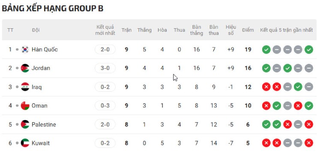Click Iraq's first red loss icon
The image size is (317, 156).
pyautogui.click(x=266, y=87)
